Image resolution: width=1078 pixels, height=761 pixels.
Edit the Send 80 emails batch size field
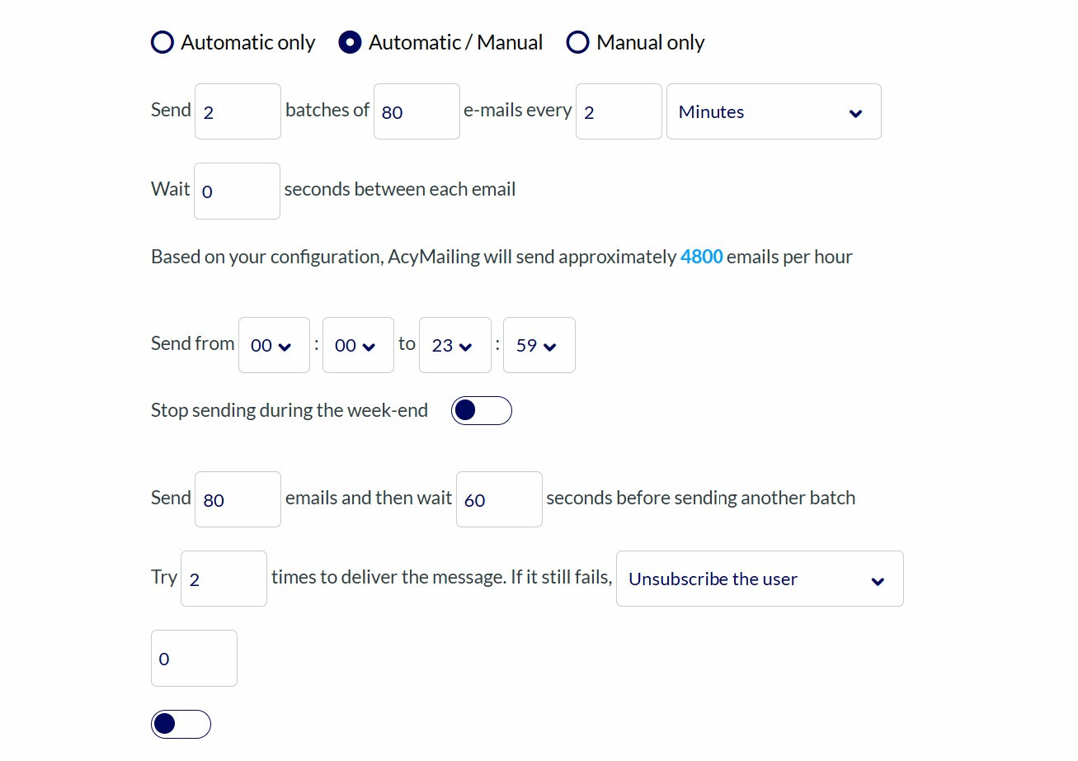[238, 500]
